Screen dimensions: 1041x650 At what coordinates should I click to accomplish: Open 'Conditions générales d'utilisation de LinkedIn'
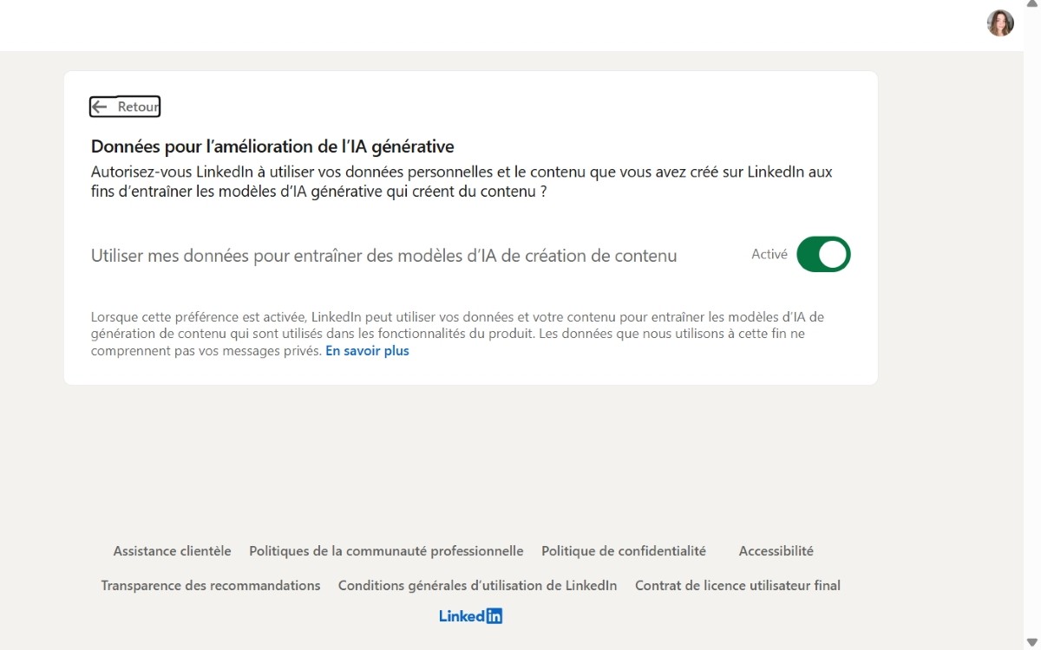coord(477,585)
